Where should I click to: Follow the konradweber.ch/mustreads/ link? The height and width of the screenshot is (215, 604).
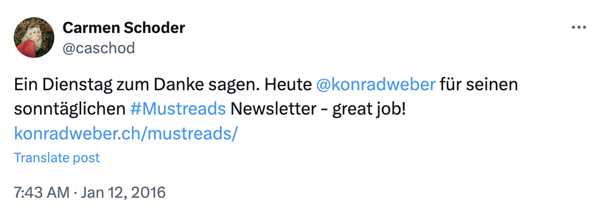(x=126, y=134)
